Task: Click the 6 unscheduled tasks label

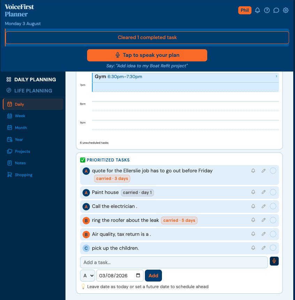Action: [x=94, y=143]
